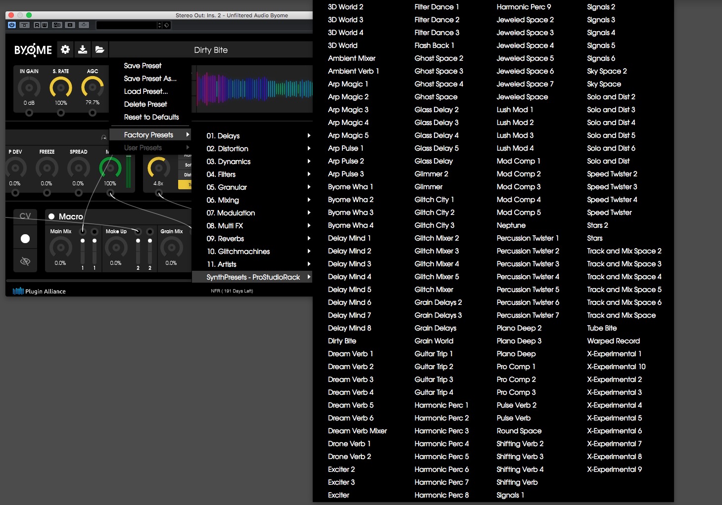
Task: Click the BYOME logo
Action: pyautogui.click(x=33, y=50)
